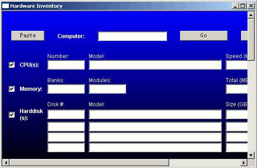Uncheck the Harddisk(s) checkbox
Image resolution: width=257 pixels, height=168 pixels.
pos(12,114)
